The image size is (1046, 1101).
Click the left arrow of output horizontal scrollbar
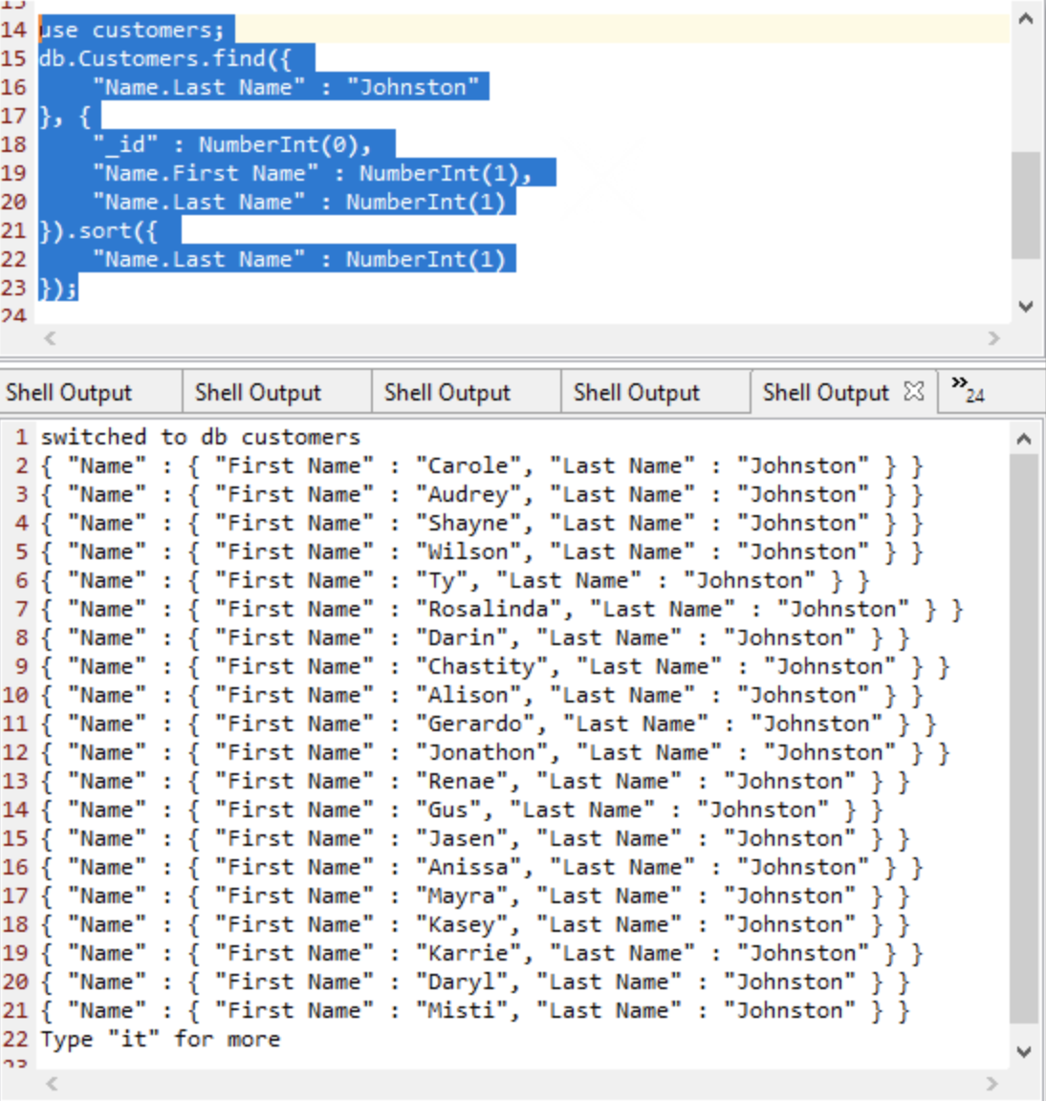(x=50, y=1085)
